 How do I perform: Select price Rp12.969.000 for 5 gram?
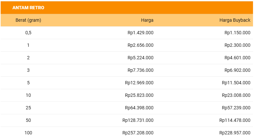point(139,83)
